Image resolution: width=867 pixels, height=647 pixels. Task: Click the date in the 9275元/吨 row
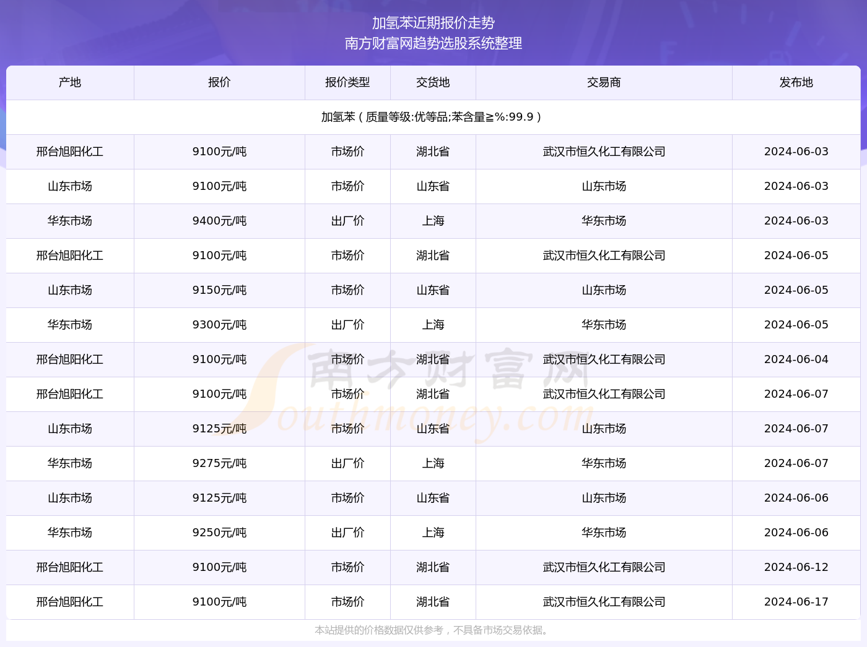point(796,463)
